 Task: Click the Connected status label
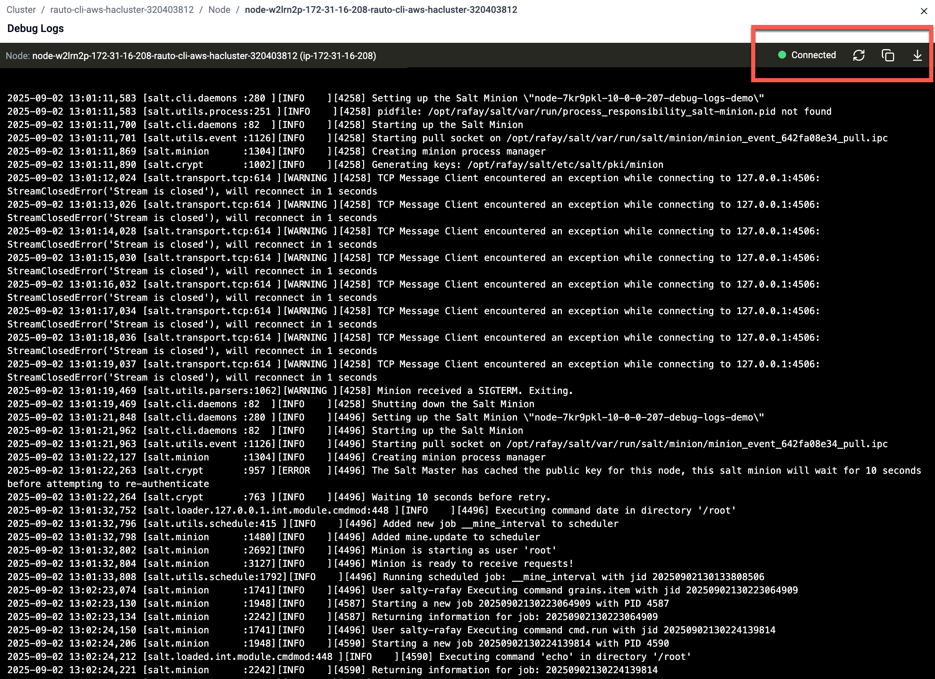point(813,55)
